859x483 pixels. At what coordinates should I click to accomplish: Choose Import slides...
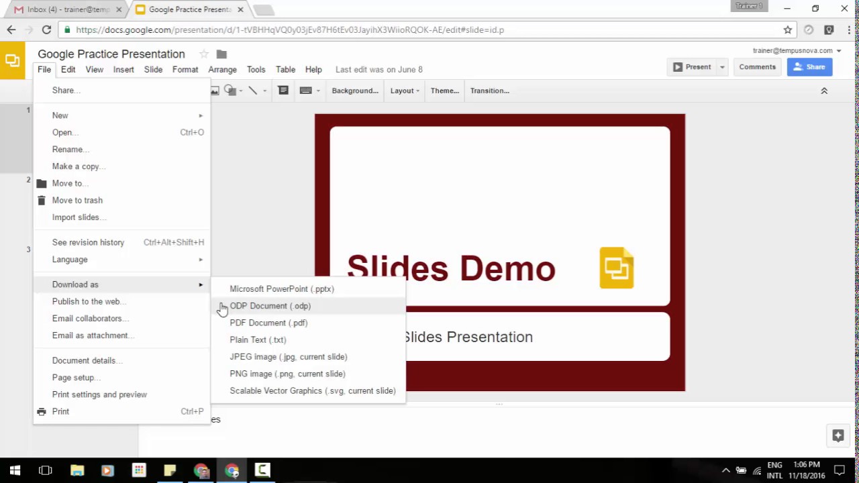pos(121,217)
